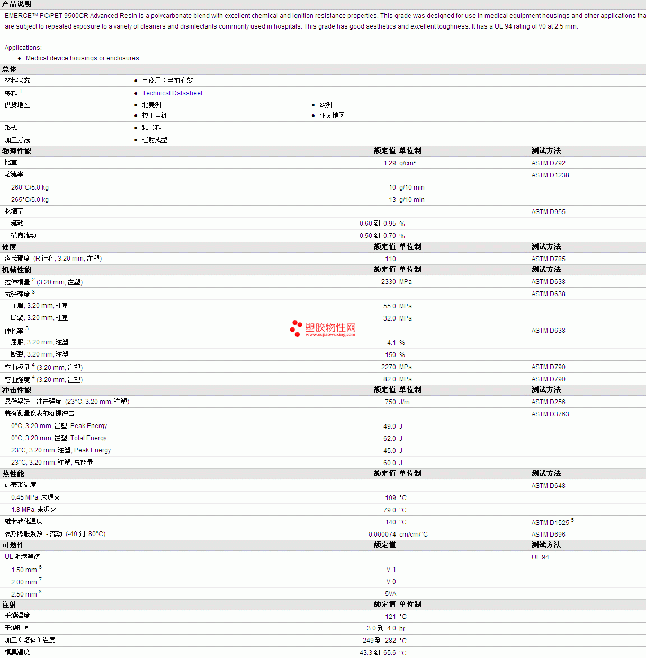Click the 2270 MPa flexural modulus value
Image resolution: width=646 pixels, height=658 pixels.
(396, 367)
